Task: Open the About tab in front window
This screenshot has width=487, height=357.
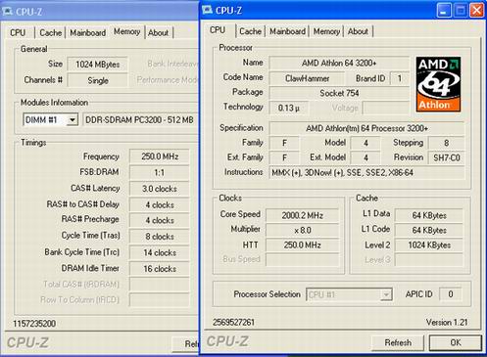Action: pyautogui.click(x=358, y=31)
